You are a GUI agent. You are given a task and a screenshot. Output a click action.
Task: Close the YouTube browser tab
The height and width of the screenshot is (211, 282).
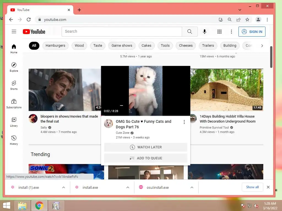coord(69,10)
